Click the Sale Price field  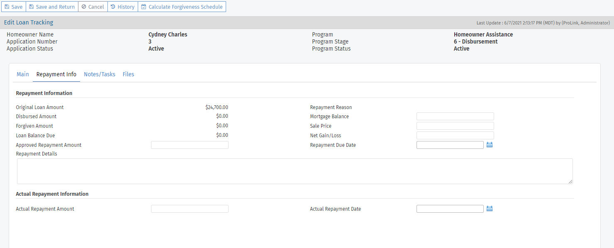[x=455, y=126]
